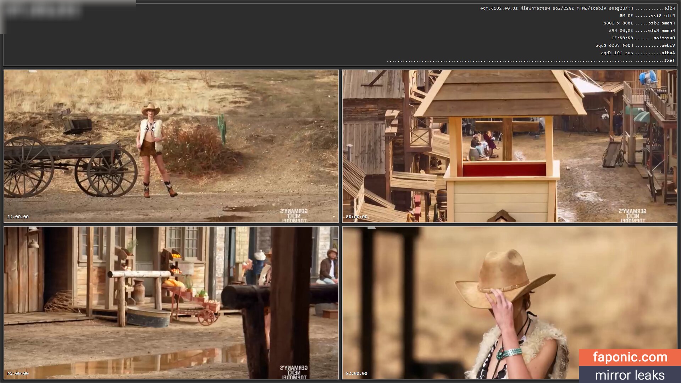Select the mirrored 00:00:24 timestamp
Viewport: 681px width, 383px height.
[18, 373]
